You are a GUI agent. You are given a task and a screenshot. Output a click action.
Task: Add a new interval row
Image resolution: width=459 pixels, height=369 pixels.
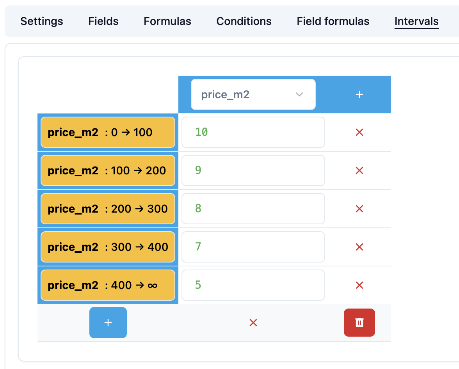[x=108, y=323]
